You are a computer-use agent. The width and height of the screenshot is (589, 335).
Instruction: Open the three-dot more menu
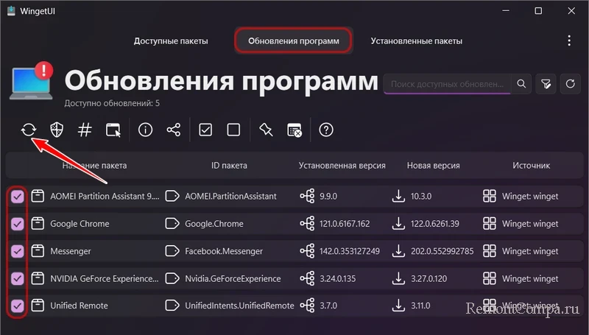pyautogui.click(x=569, y=40)
